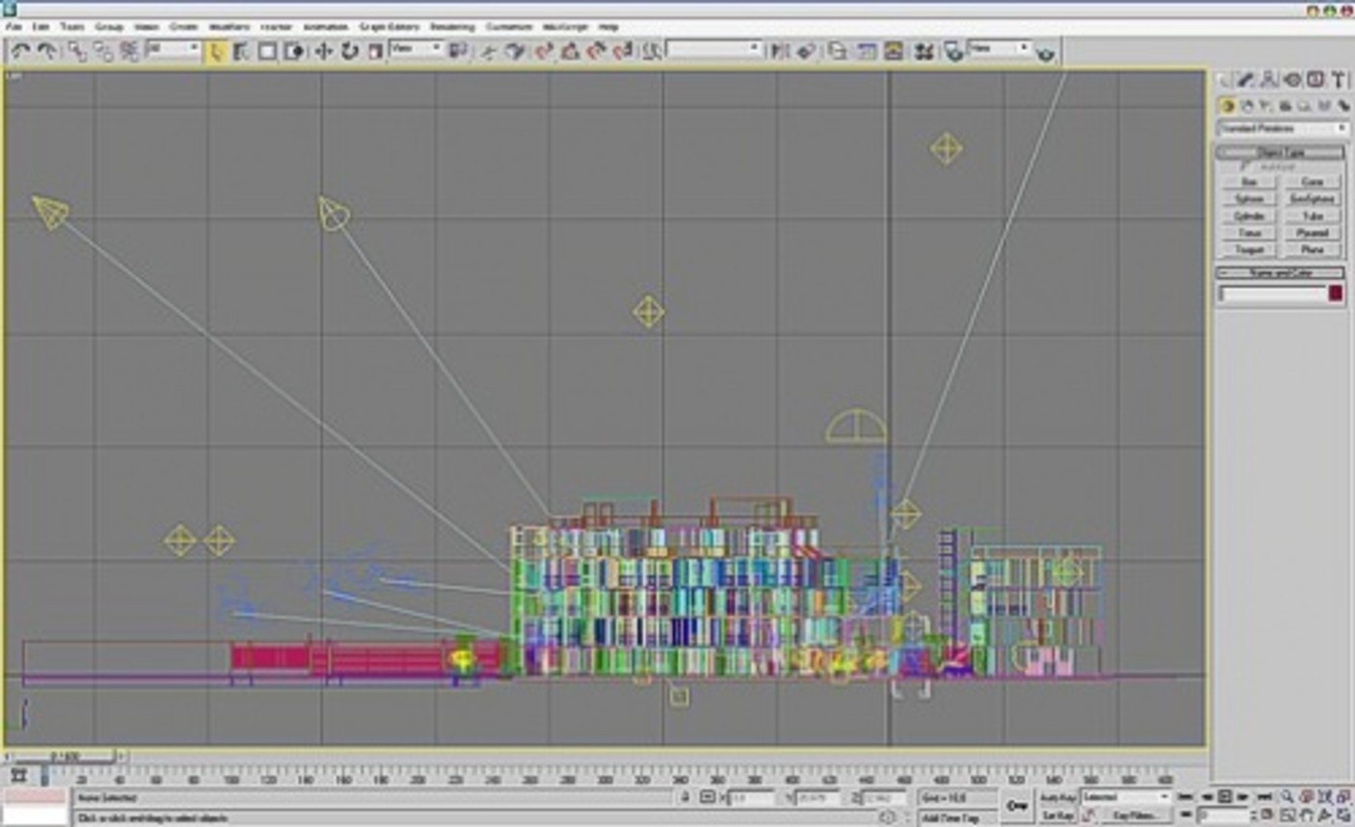Toggle Percent Snap on the toolbar

click(596, 51)
